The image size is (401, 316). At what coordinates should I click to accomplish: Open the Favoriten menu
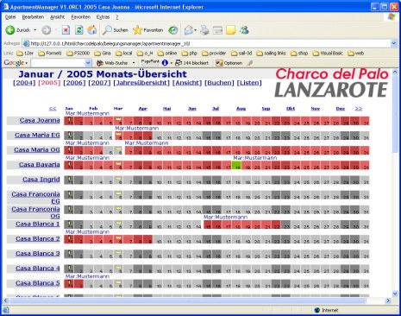pos(81,17)
